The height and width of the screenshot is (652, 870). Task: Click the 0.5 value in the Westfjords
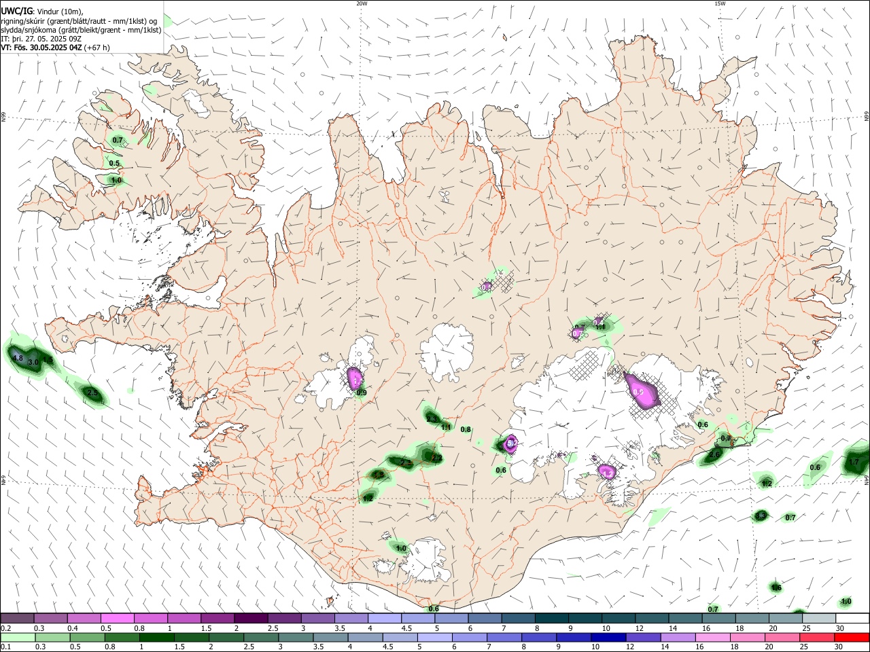click(114, 163)
